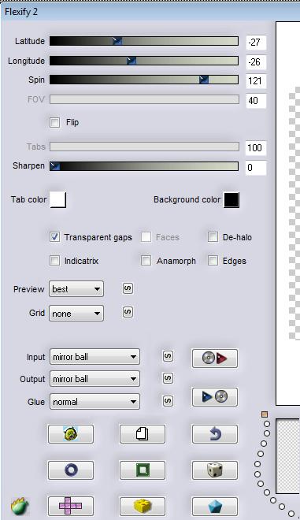Click the disc-to-play load preset button
This screenshot has width=300, height=520.
click(x=214, y=358)
